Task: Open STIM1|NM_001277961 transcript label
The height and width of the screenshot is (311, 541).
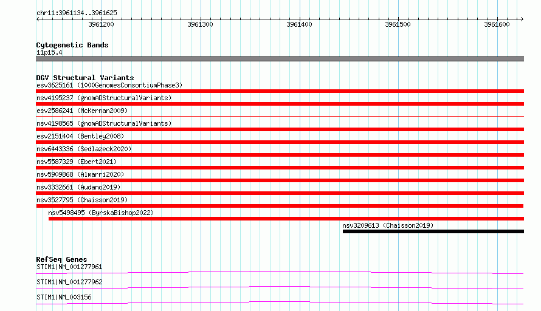Action: click(69, 267)
